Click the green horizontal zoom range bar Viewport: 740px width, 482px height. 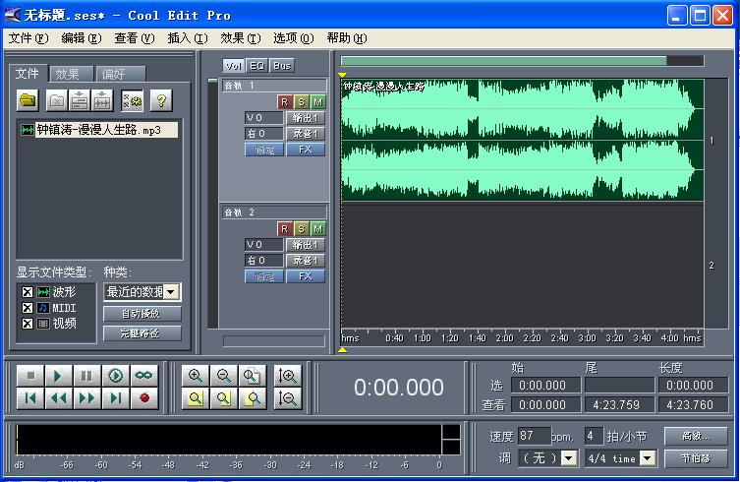503,61
